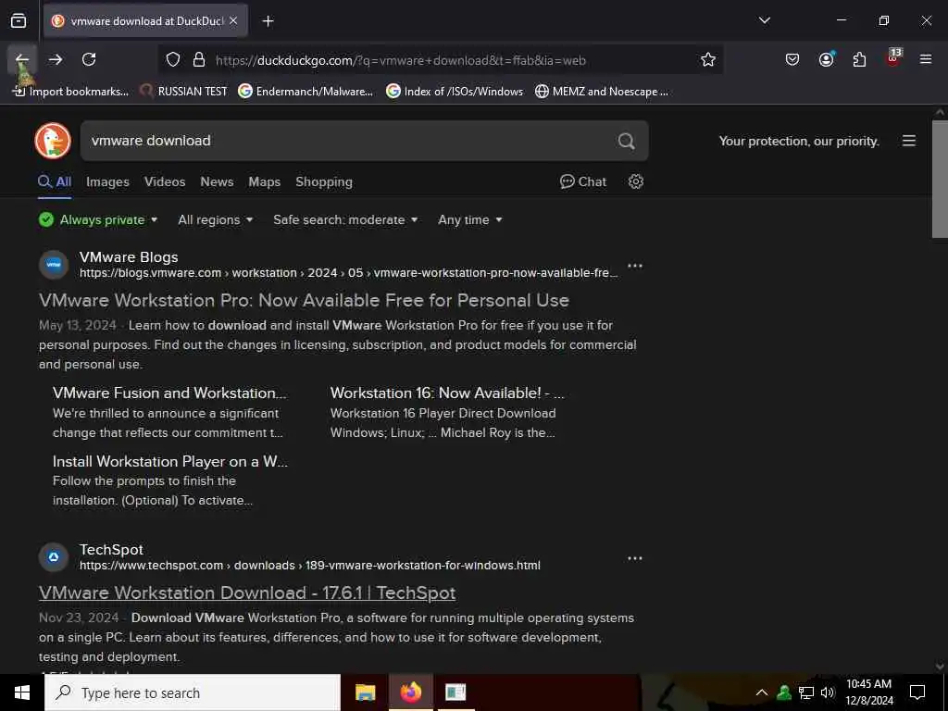Open the volume speaker tray icon
948x711 pixels.
[x=827, y=692]
